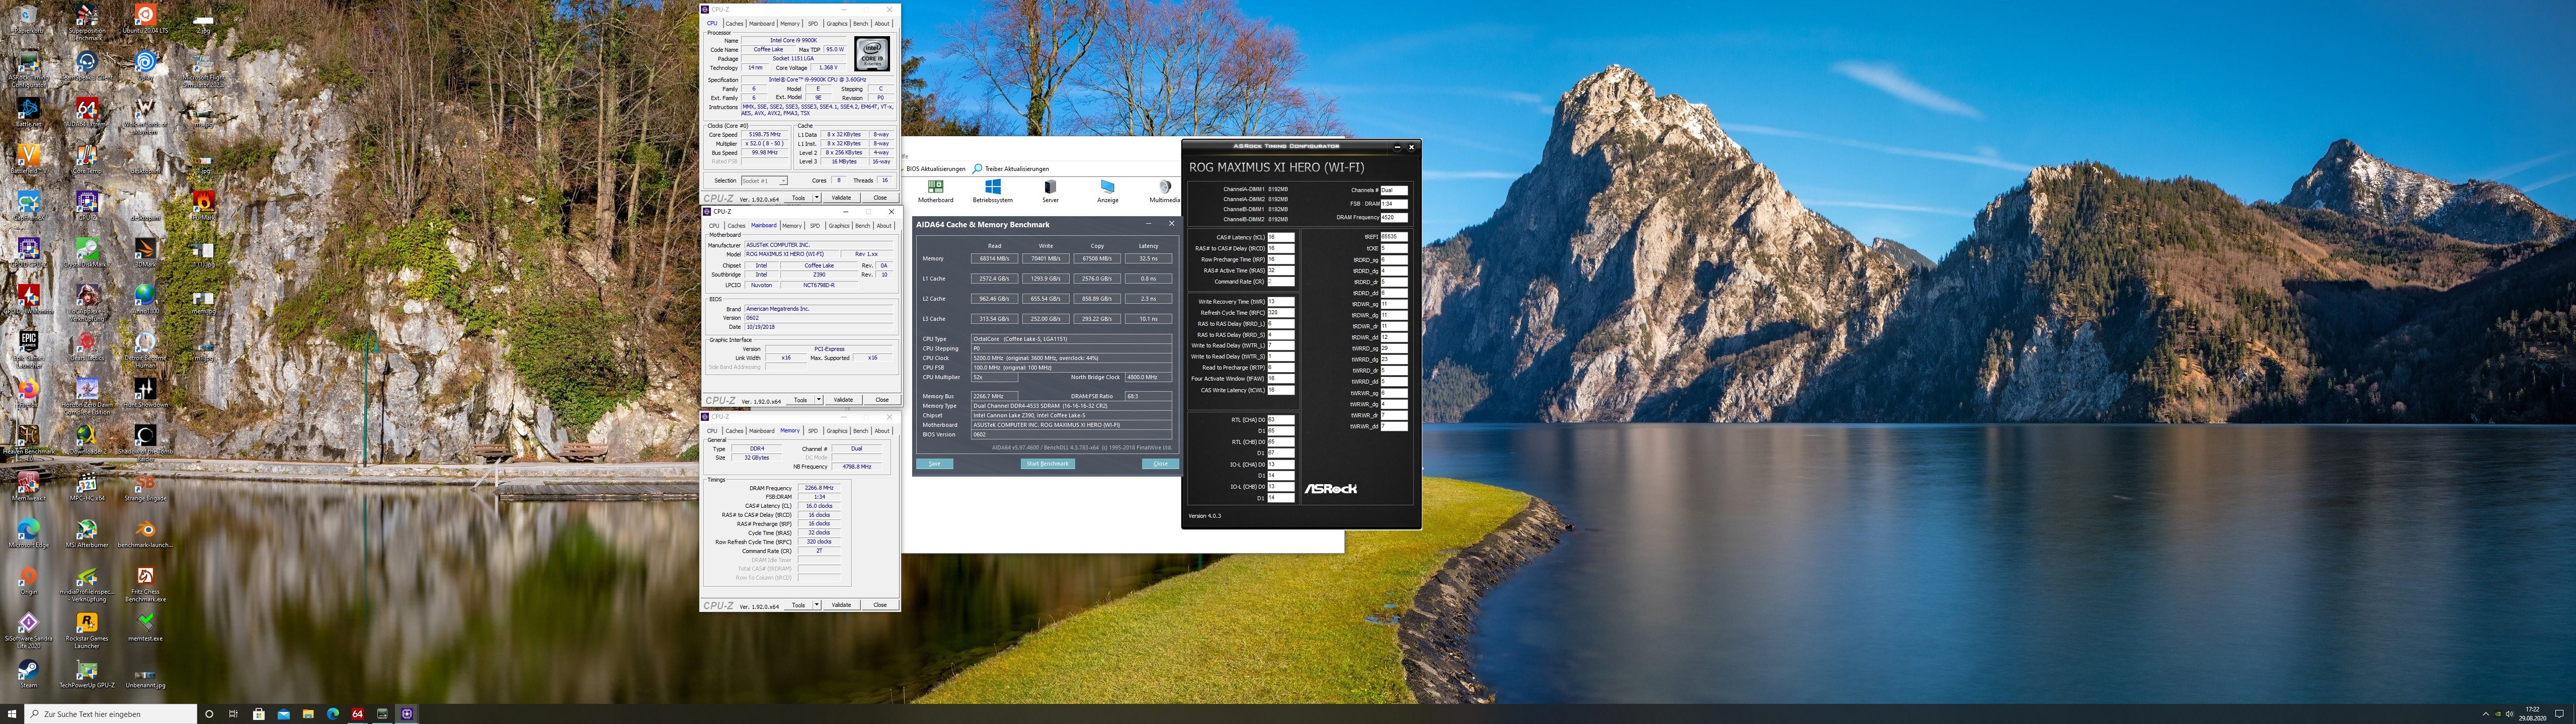
Task: Open the Server category icon in AIDA64
Action: click(x=1050, y=190)
